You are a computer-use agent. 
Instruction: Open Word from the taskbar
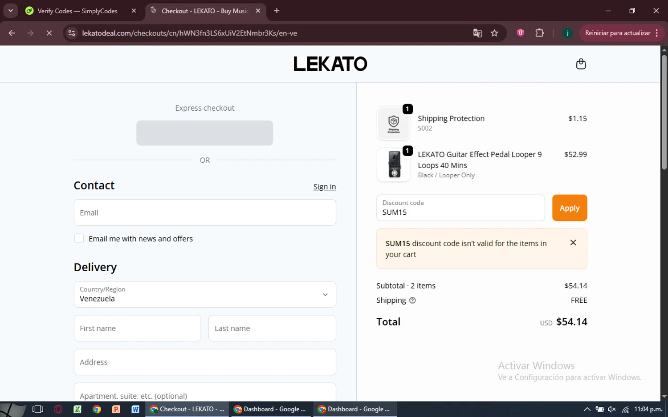pos(135,409)
